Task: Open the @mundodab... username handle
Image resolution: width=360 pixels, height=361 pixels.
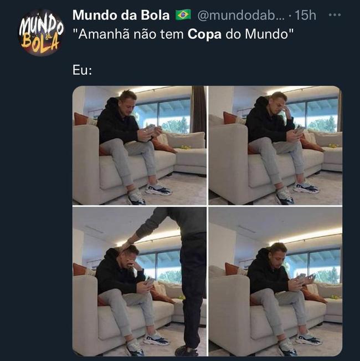Action: coord(241,16)
